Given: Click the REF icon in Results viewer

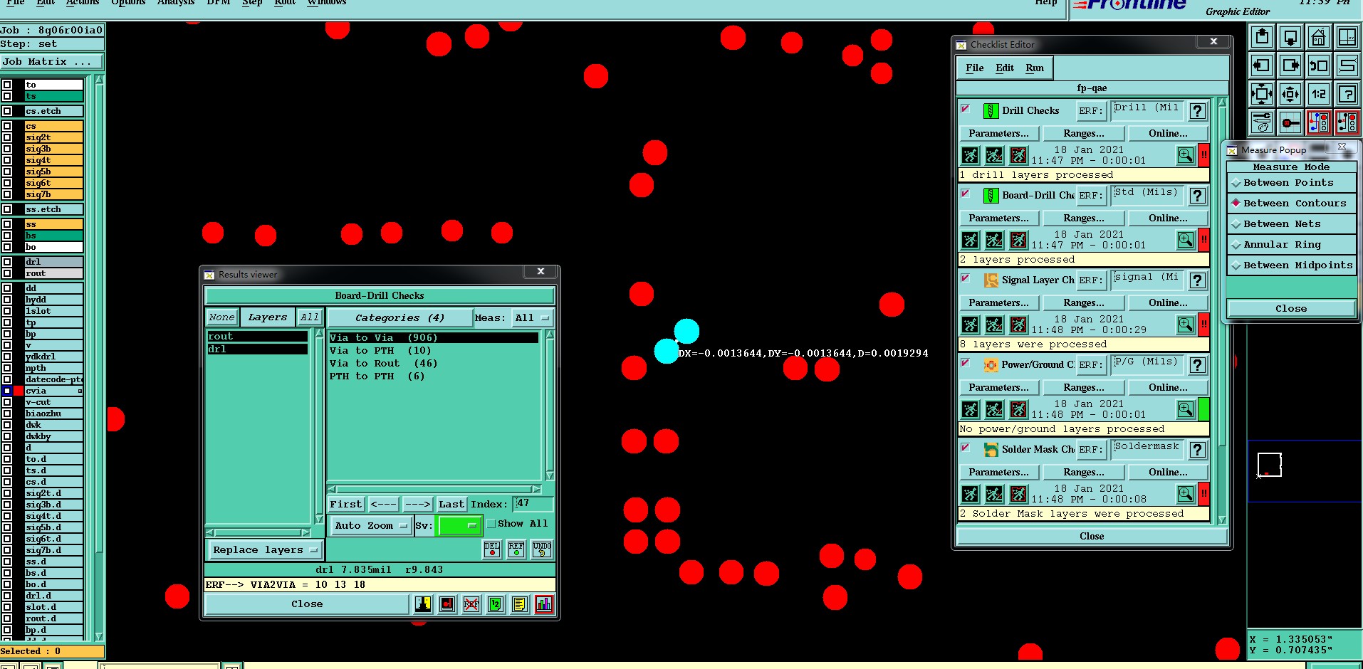Looking at the screenshot, I should click(516, 549).
